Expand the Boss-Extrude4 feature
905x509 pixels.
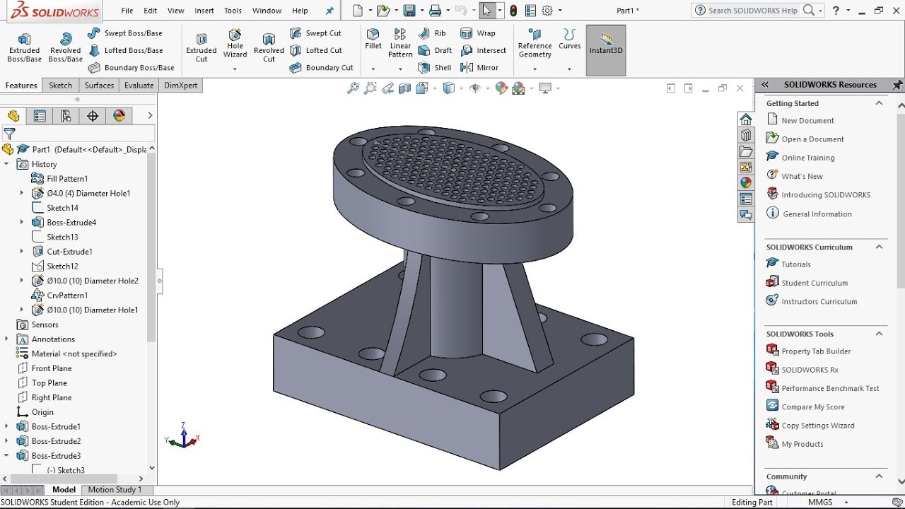coord(22,222)
